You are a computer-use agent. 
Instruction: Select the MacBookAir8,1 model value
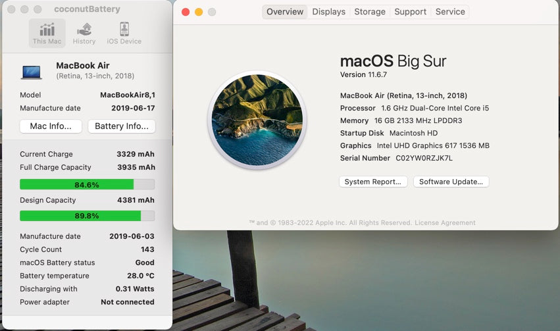[128, 95]
